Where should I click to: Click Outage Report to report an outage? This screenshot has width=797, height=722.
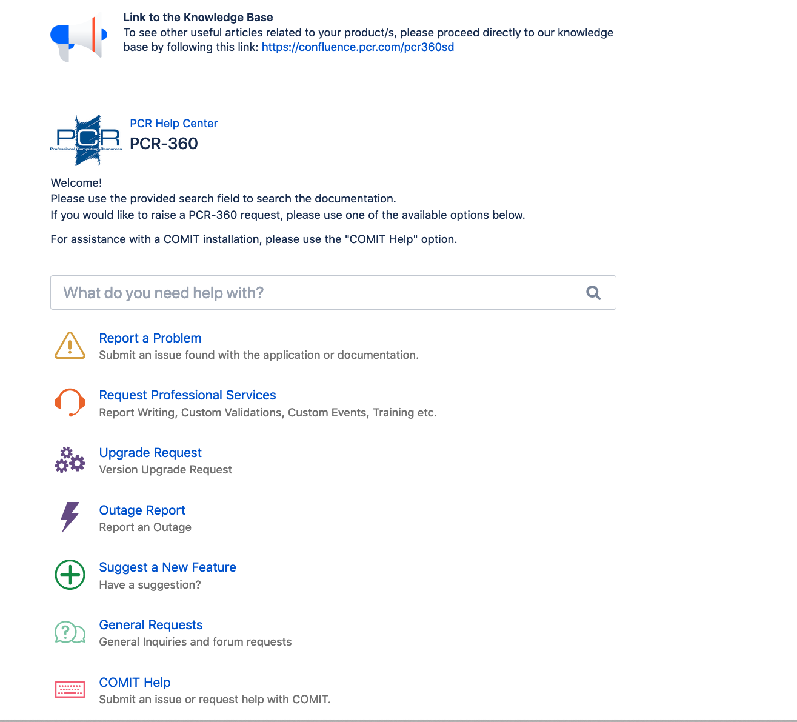pos(142,510)
